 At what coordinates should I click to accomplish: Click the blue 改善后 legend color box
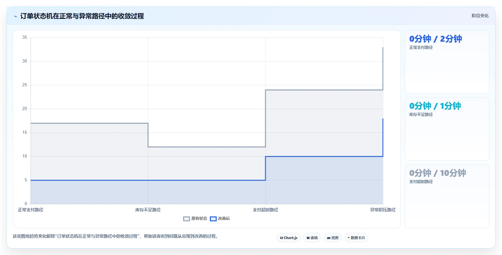tap(213, 219)
